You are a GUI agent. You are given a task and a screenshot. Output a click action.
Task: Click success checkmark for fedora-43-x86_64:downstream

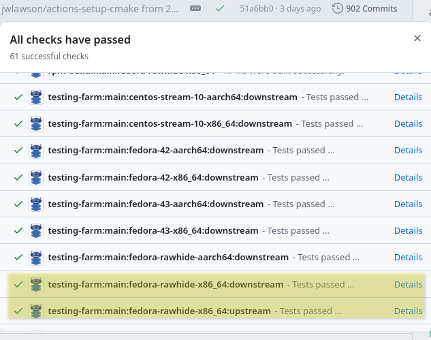click(18, 231)
